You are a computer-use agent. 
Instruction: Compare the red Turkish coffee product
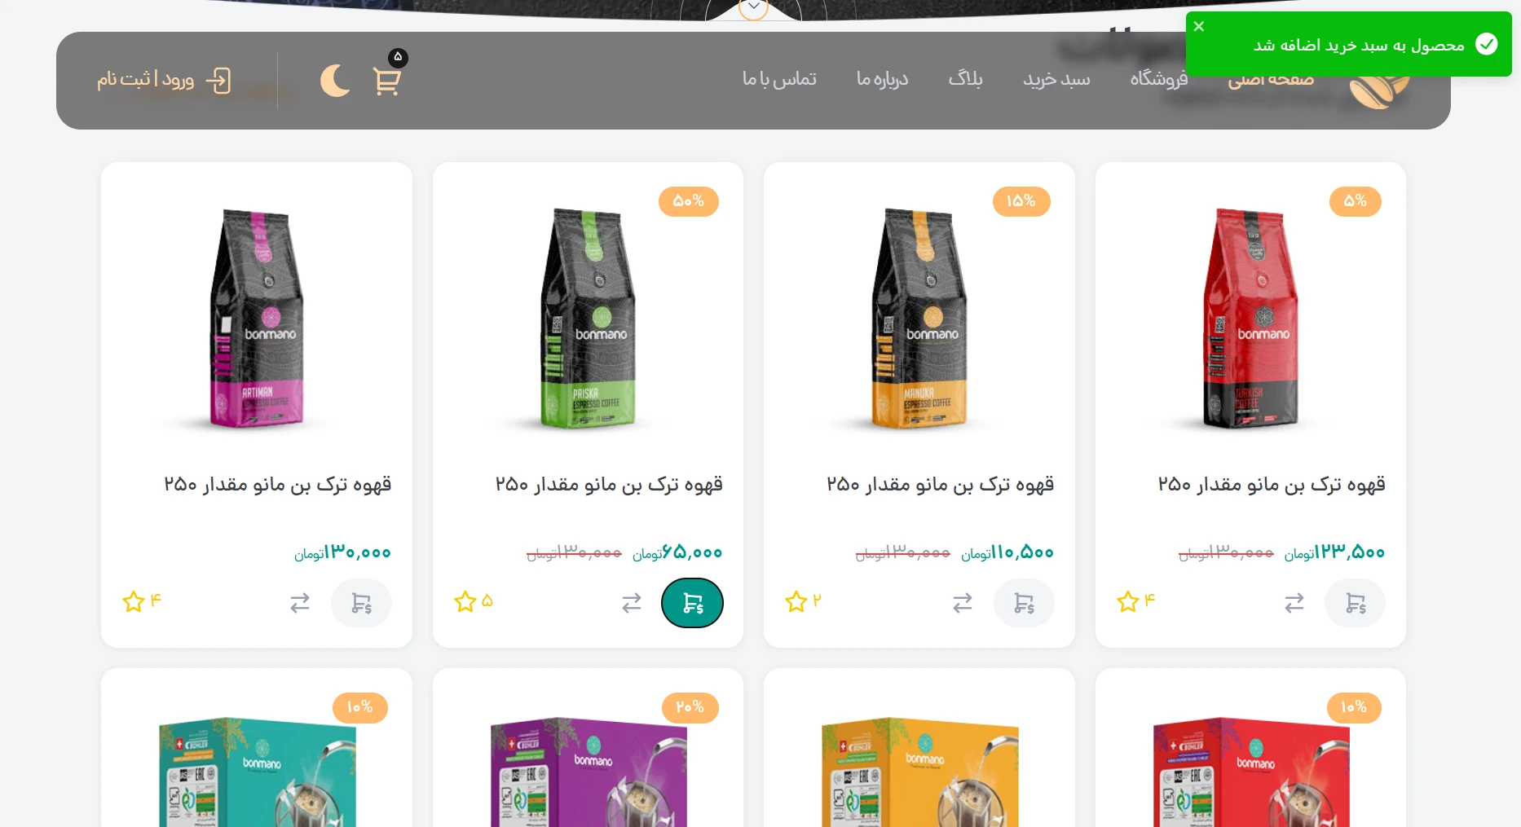pyautogui.click(x=1294, y=603)
